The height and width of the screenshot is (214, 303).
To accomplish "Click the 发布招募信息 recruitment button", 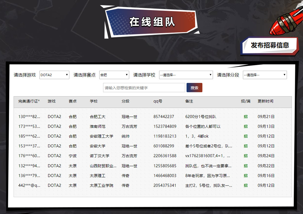I will pos(270,45).
